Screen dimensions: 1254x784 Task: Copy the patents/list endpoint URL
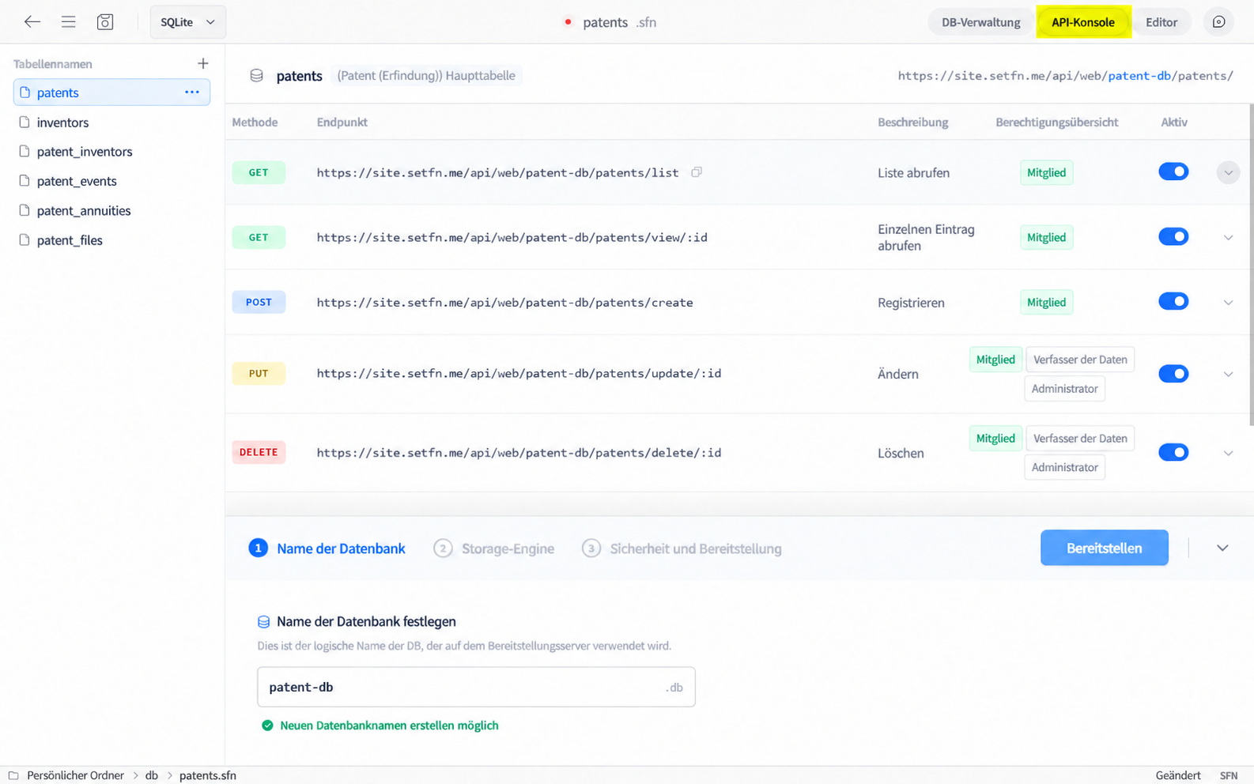697,172
